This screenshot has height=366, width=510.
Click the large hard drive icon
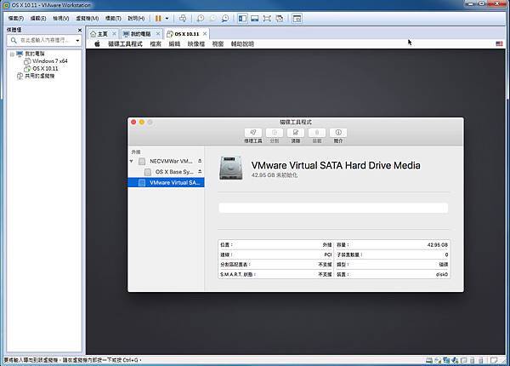tap(231, 168)
